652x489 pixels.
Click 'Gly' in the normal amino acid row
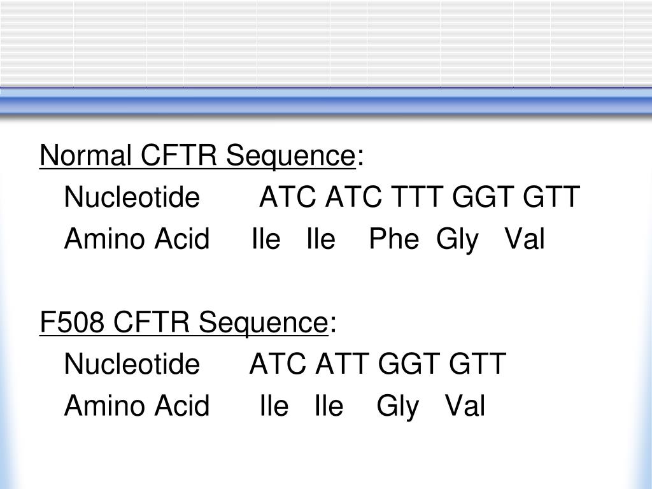click(457, 240)
